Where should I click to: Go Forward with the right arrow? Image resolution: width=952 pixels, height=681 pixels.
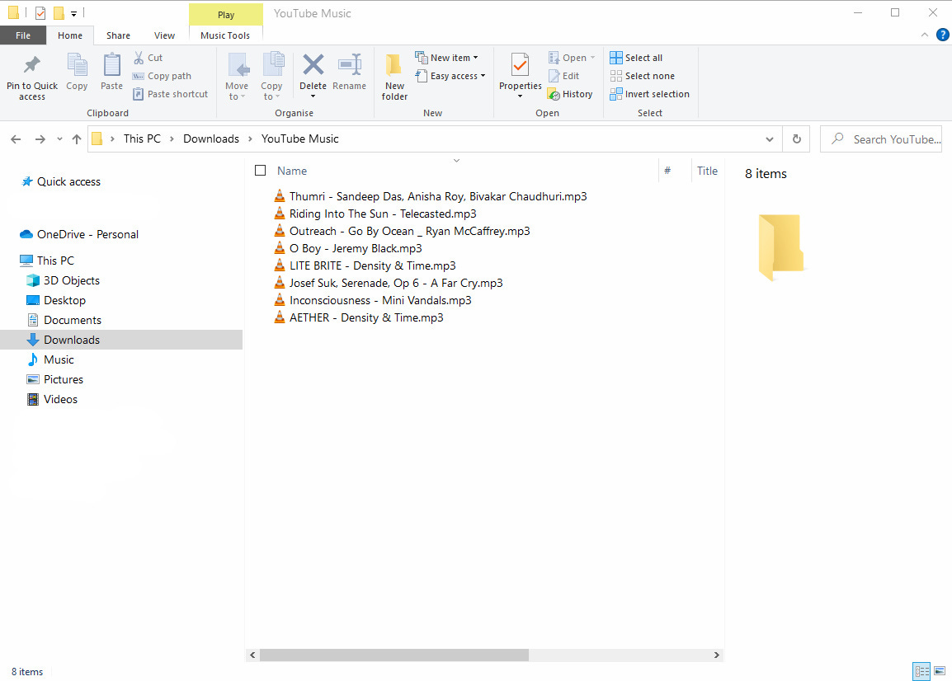coord(40,139)
